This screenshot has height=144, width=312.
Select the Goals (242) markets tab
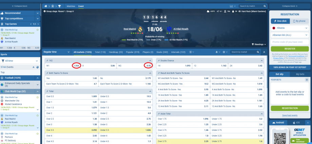162,52
